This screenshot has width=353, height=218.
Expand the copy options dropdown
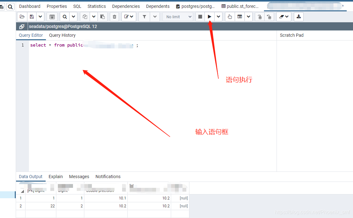point(94,17)
